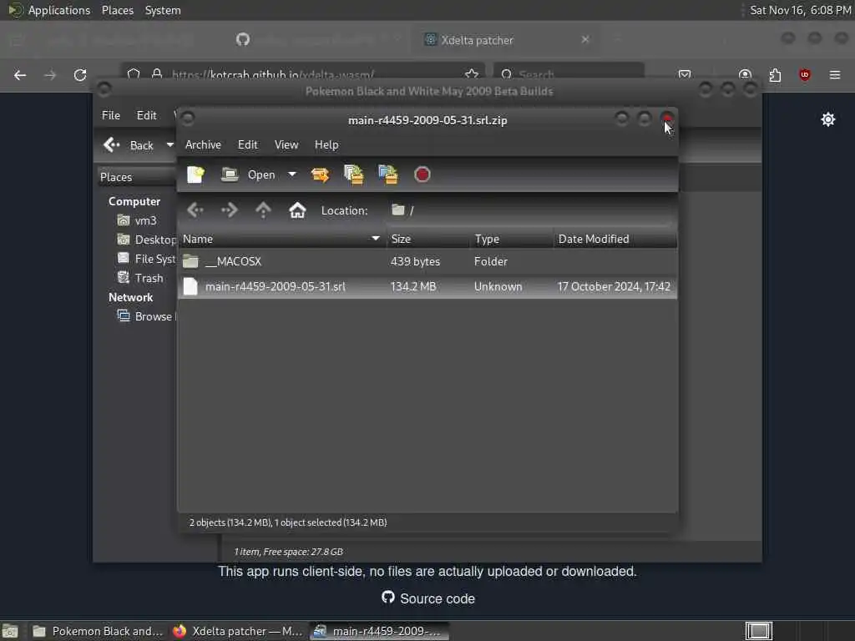Click the Show desktop icon in taskbar
This screenshot has height=641, width=855.
[10, 631]
